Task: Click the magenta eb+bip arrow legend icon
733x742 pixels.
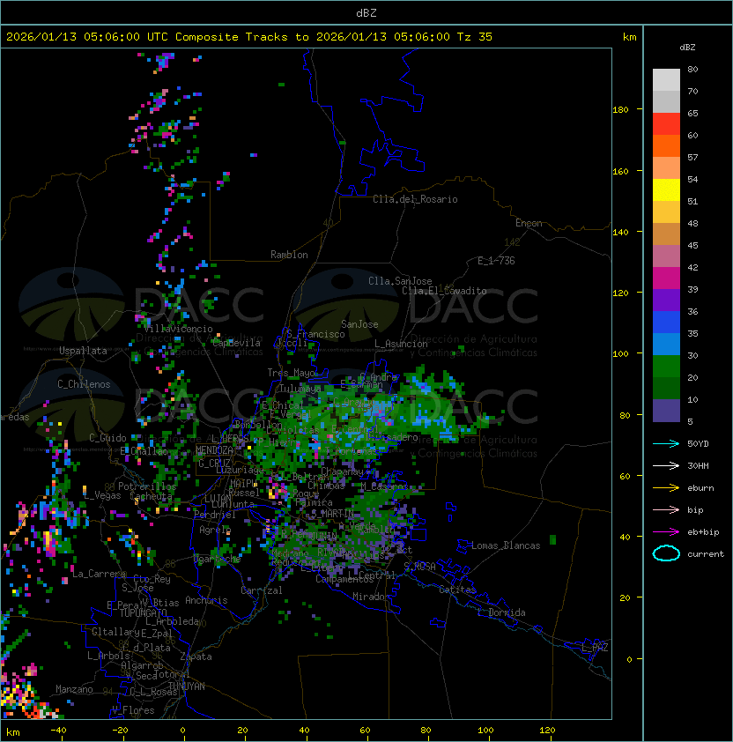Action: (666, 532)
